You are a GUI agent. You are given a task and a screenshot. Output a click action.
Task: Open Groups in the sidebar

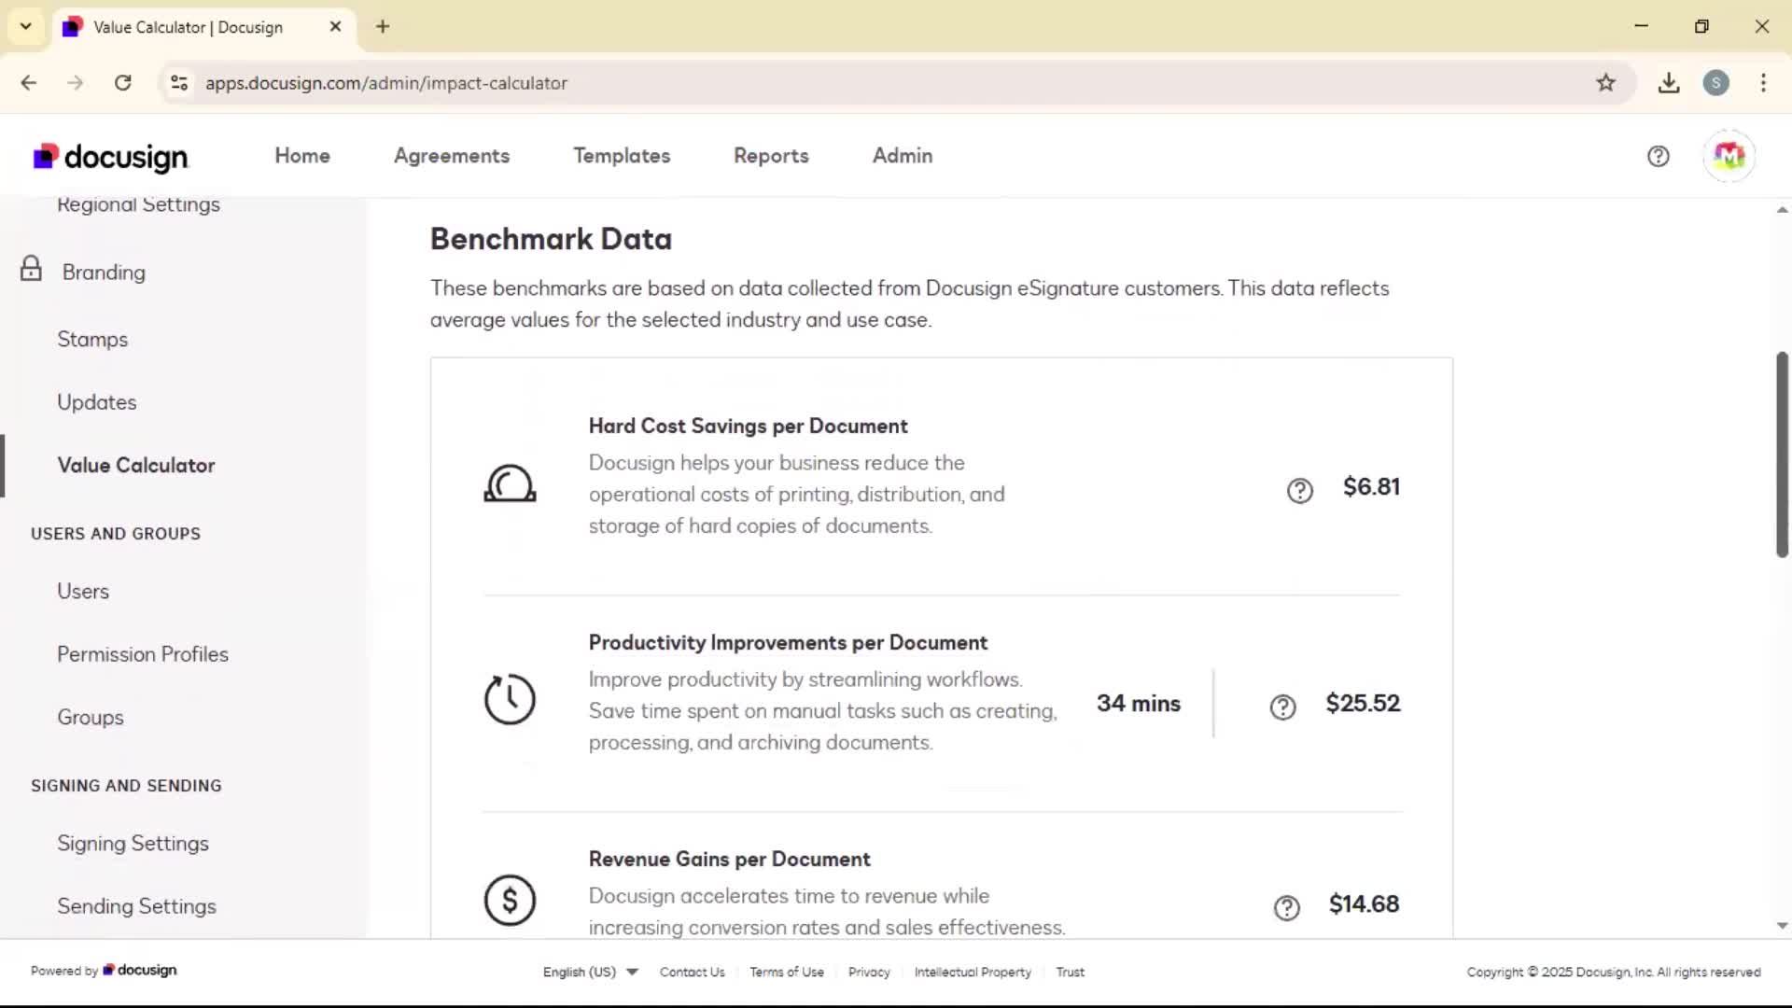pos(91,718)
